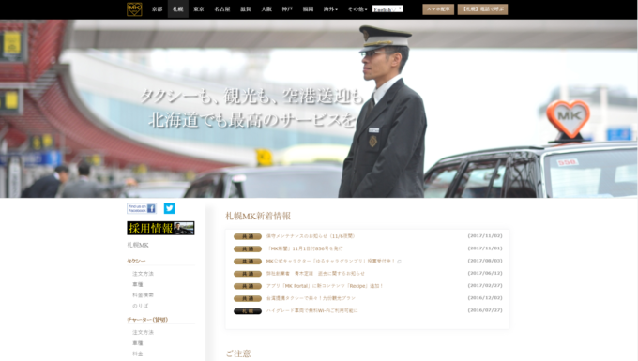Open news about 創業者 青木定雄

click(315, 273)
